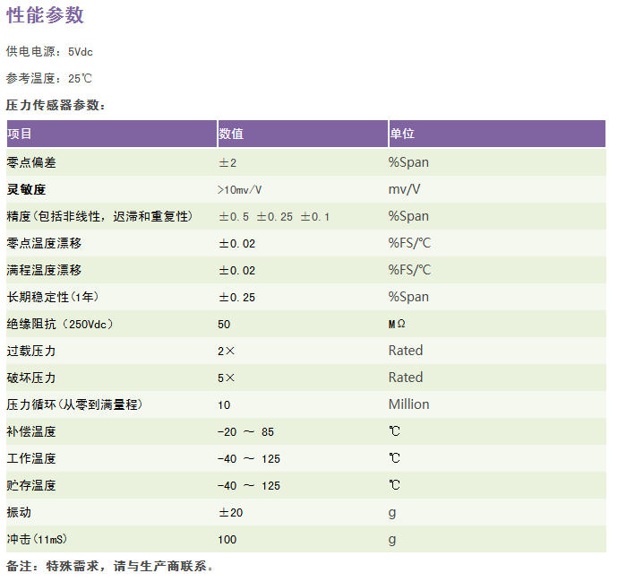Click the 过载压力 row label

(x=31, y=351)
